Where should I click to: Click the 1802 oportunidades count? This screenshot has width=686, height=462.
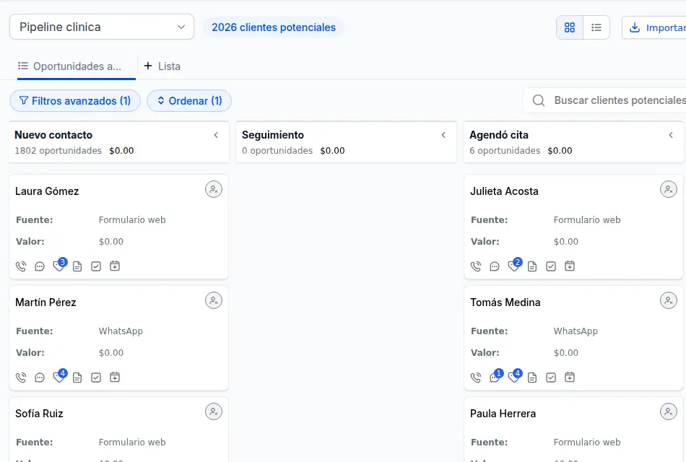tap(58, 151)
